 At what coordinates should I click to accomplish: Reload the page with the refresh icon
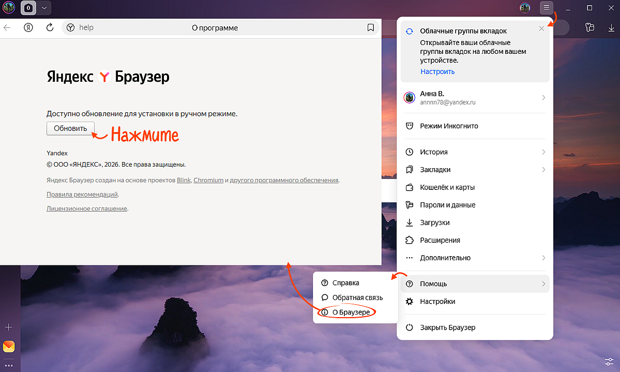pyautogui.click(x=50, y=28)
